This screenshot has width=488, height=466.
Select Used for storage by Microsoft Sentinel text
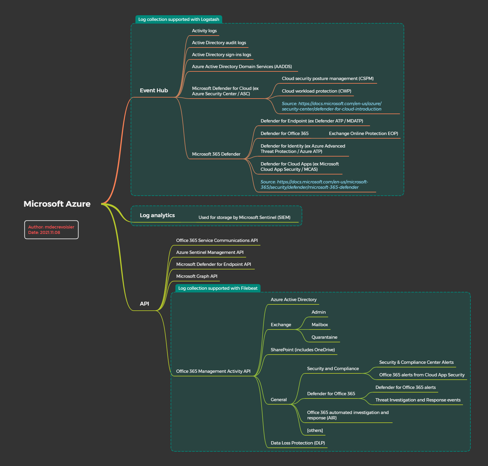pyautogui.click(x=244, y=217)
